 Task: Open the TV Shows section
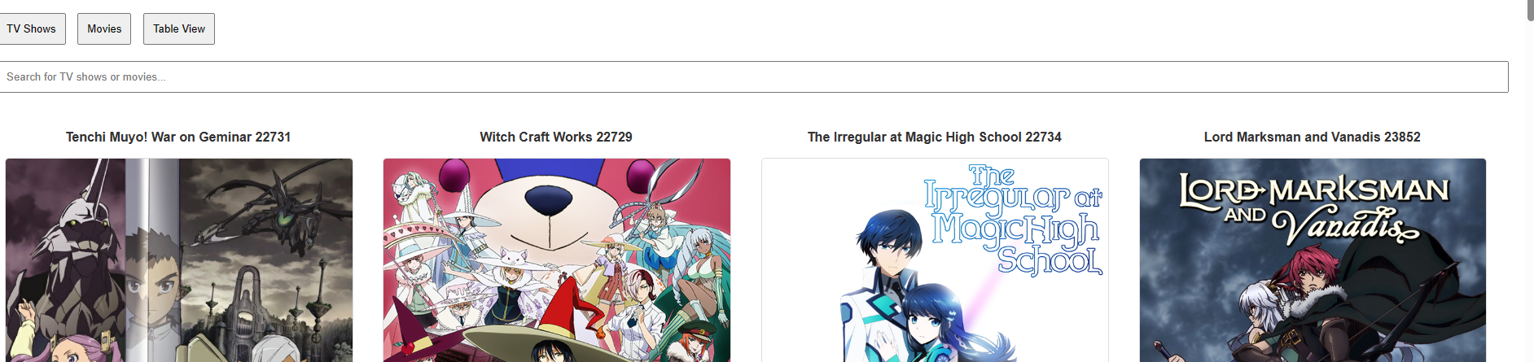tap(31, 28)
